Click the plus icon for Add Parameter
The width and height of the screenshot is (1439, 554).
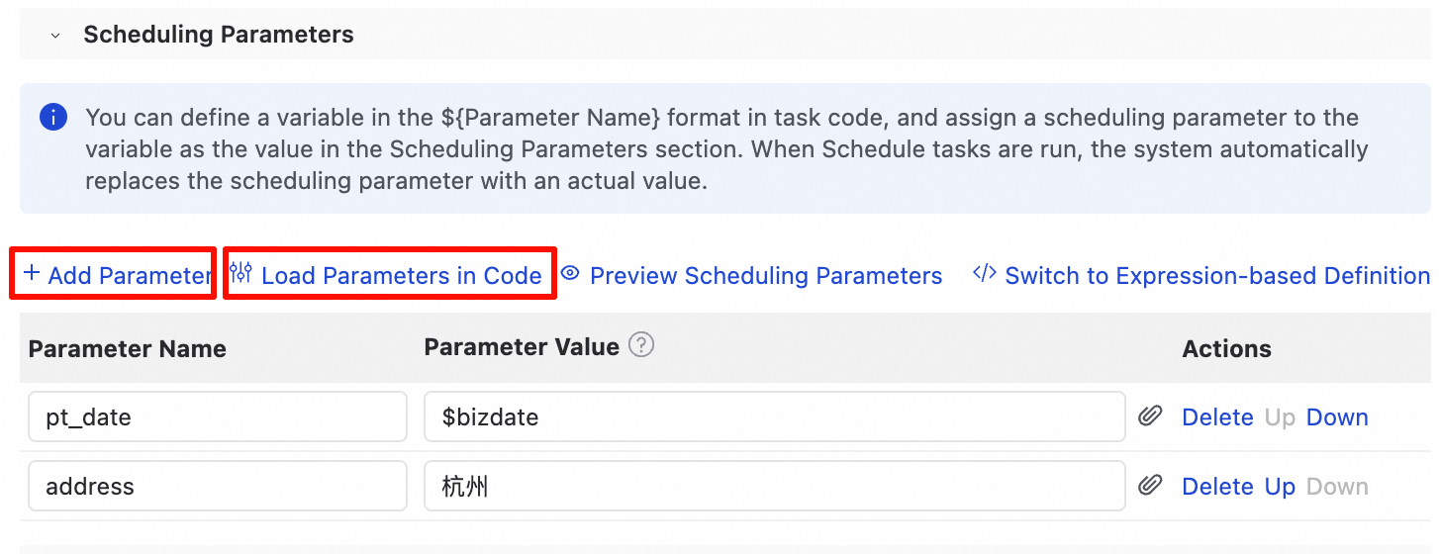(x=32, y=274)
